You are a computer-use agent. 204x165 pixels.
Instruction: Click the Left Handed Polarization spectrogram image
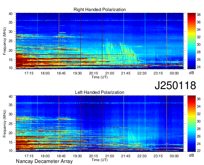click(x=100, y=124)
